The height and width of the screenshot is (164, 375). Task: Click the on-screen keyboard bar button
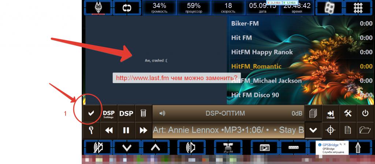[x=293, y=148]
